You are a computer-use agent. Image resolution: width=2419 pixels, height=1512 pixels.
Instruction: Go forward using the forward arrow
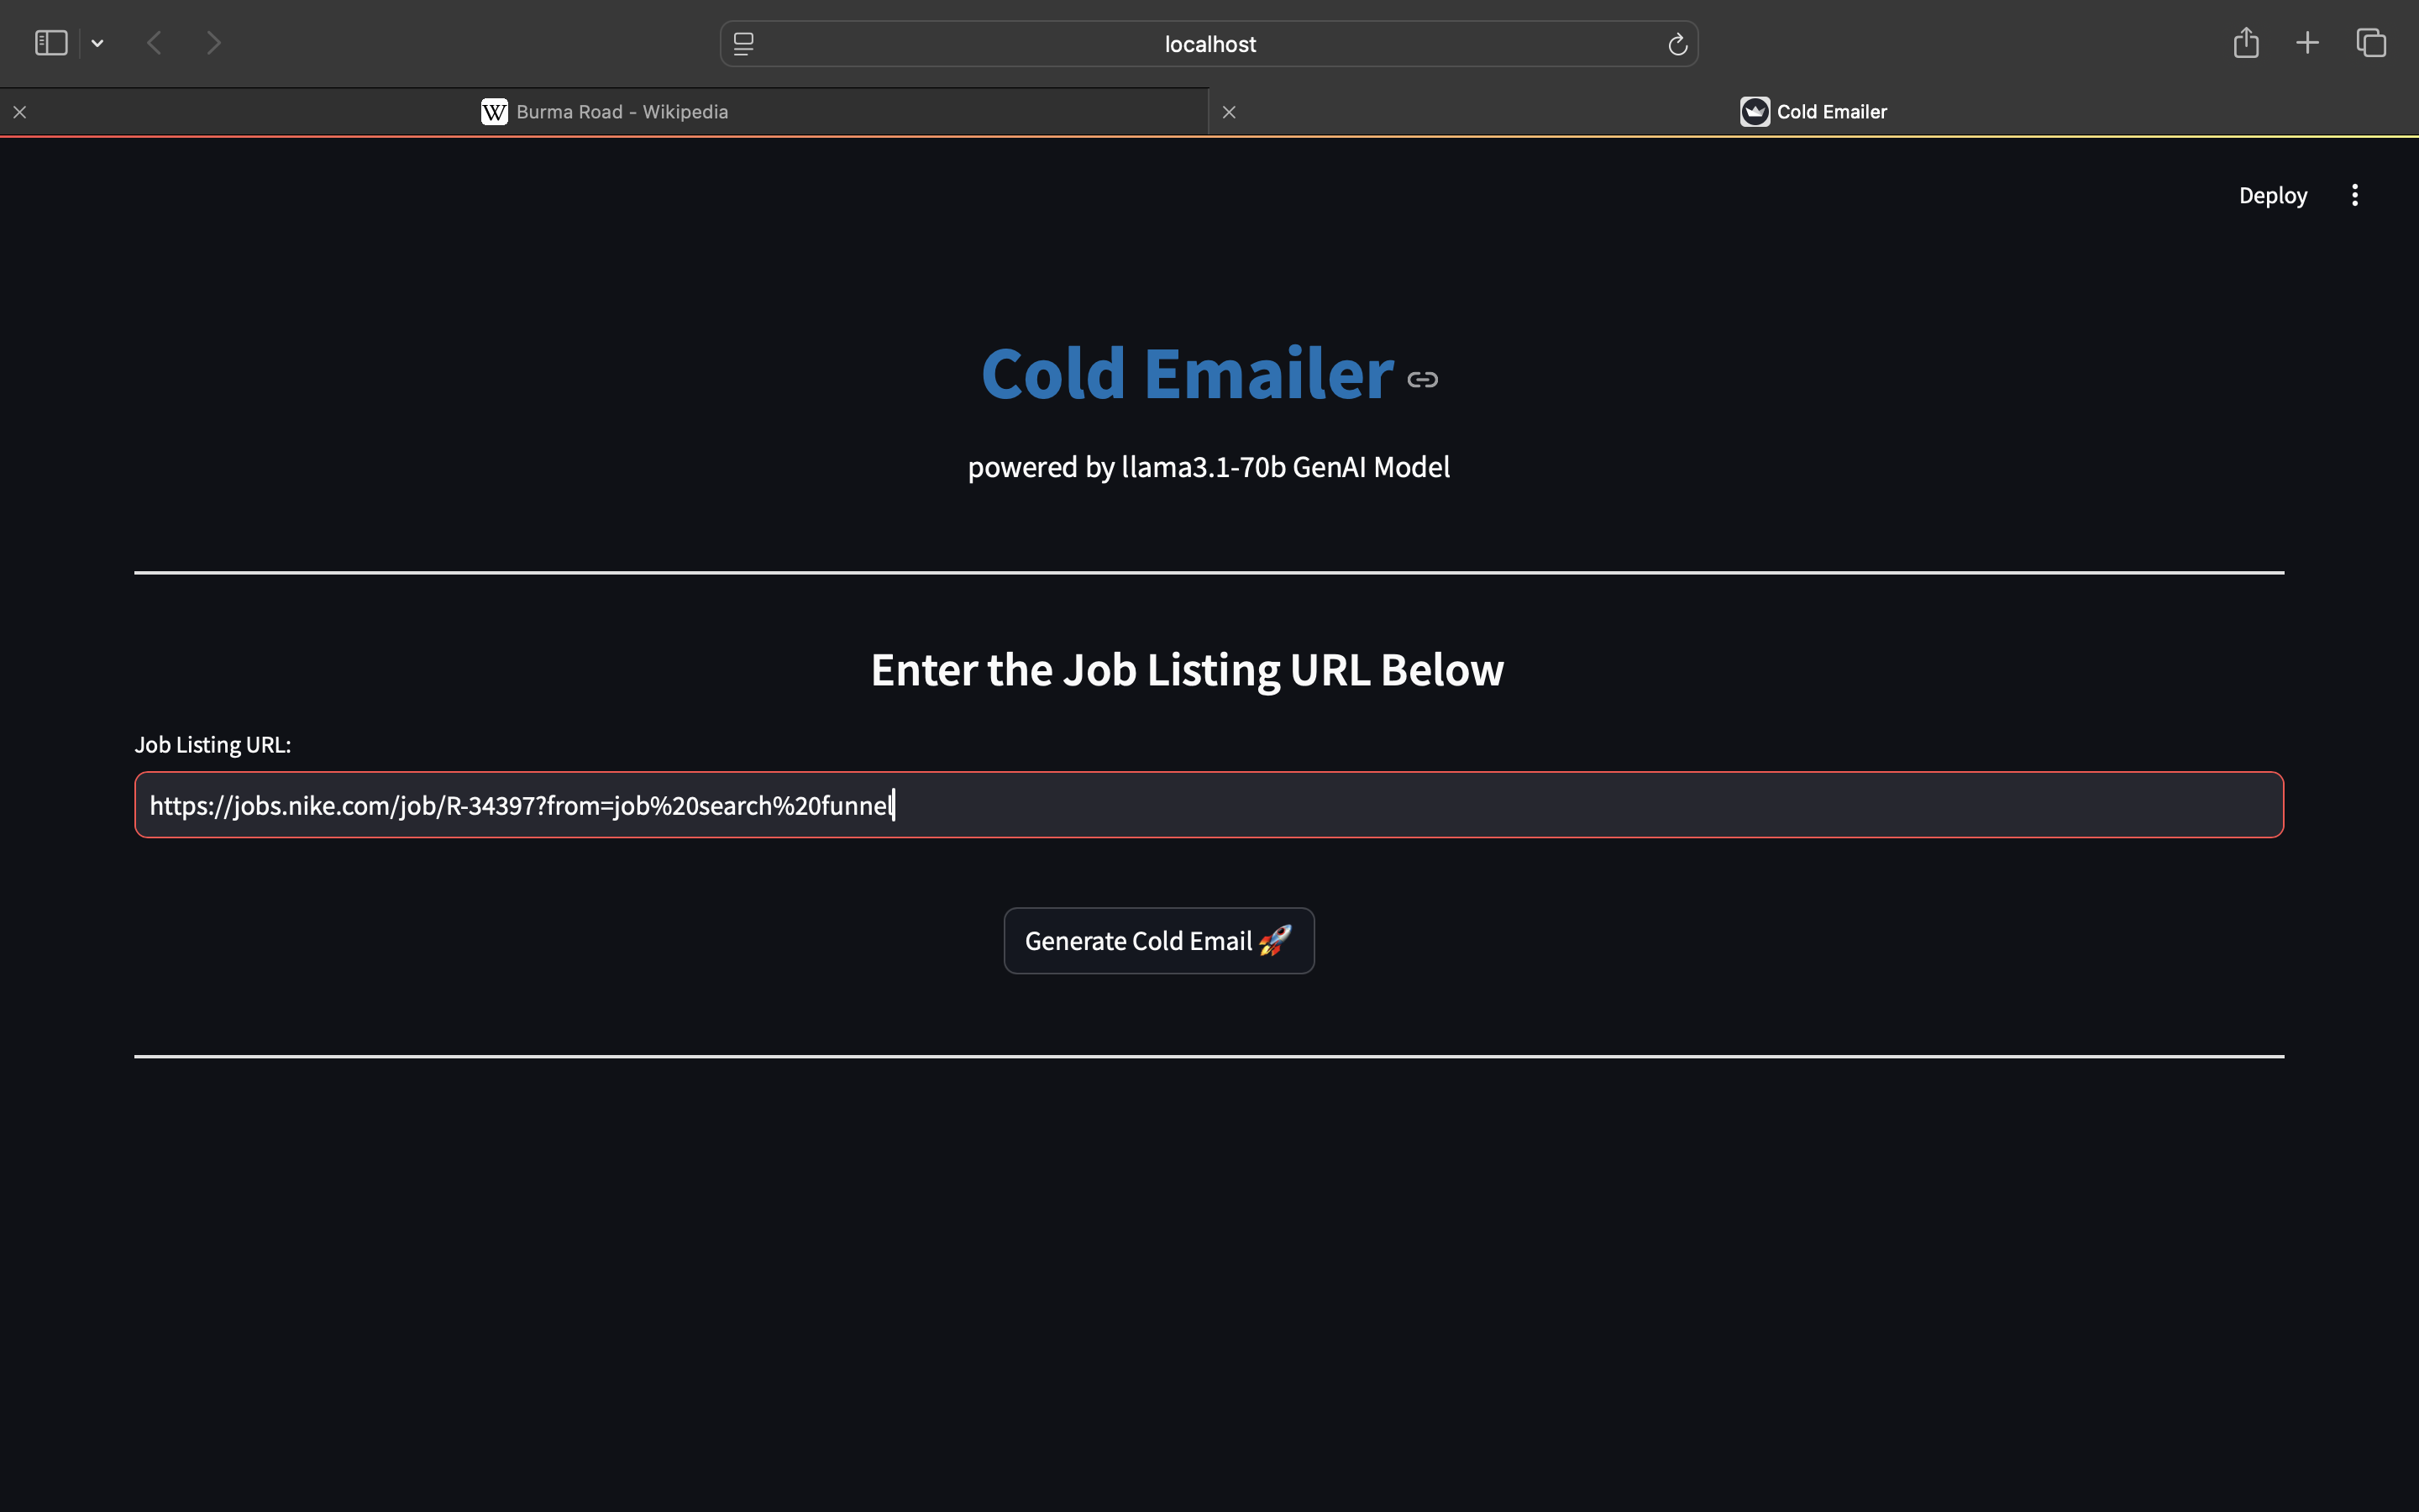(x=213, y=43)
